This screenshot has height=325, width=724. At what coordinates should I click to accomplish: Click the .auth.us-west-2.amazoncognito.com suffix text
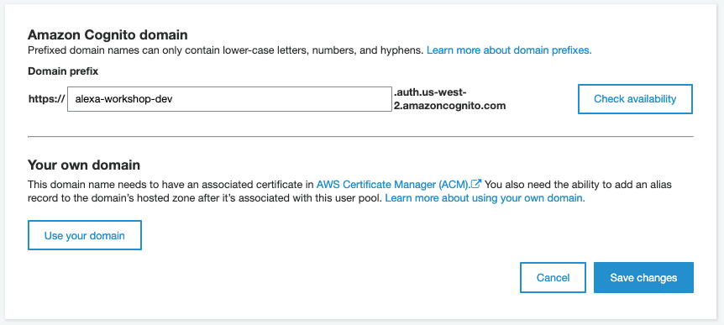[x=449, y=99]
